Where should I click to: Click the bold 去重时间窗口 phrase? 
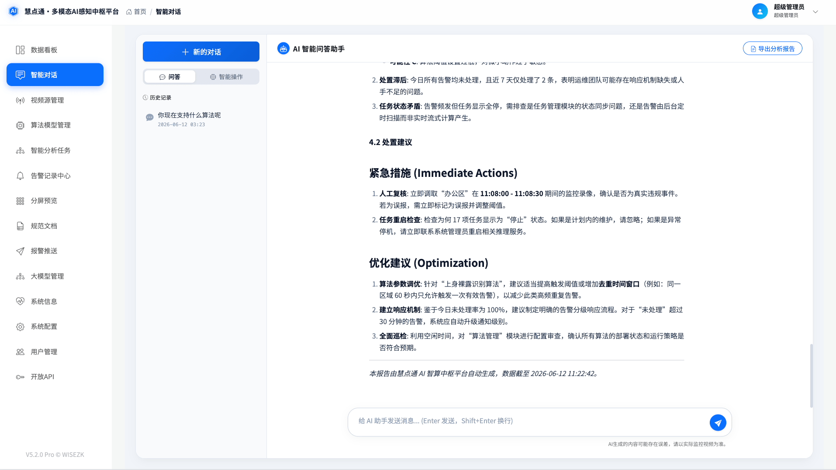click(x=619, y=284)
